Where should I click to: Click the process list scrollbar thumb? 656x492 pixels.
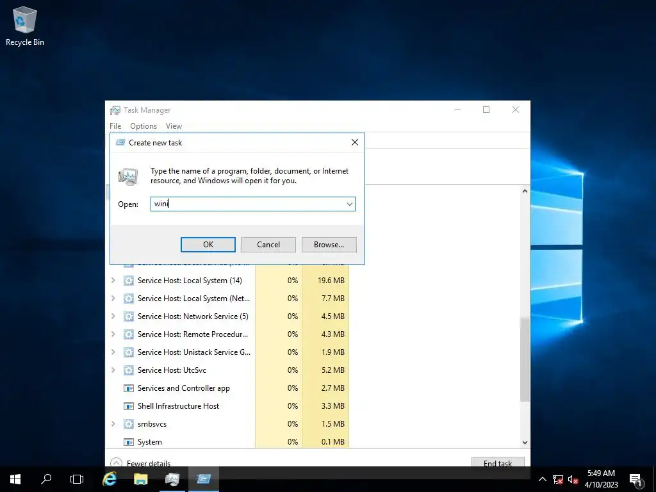click(525, 360)
